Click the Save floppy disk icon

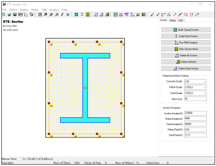coord(15,15)
